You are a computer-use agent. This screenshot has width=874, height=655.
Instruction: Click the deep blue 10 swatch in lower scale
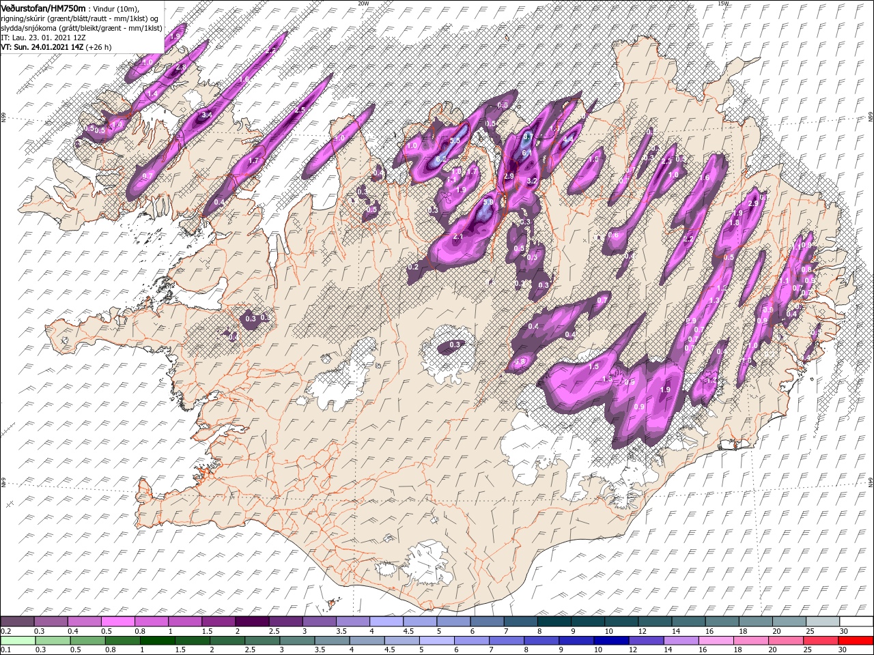click(610, 641)
